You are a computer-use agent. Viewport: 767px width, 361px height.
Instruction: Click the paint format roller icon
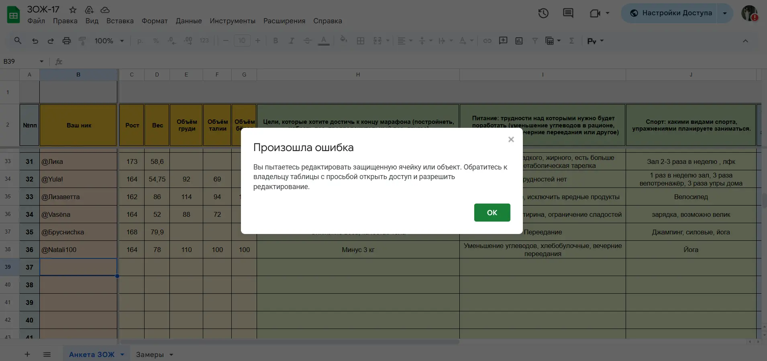[82, 40]
